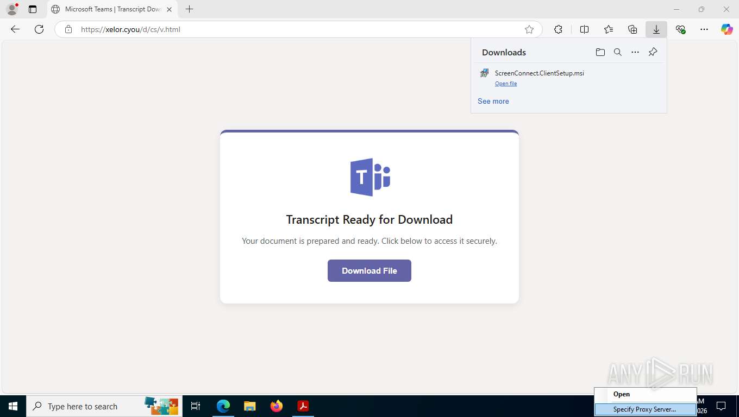
Task: Open the Favorites list
Action: [x=609, y=29]
